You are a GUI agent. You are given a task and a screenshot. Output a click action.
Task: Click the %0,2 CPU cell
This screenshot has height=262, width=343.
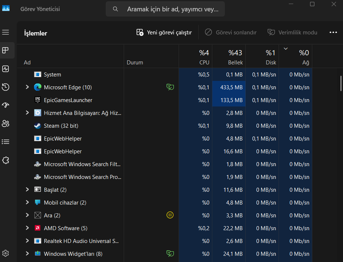click(x=195, y=228)
